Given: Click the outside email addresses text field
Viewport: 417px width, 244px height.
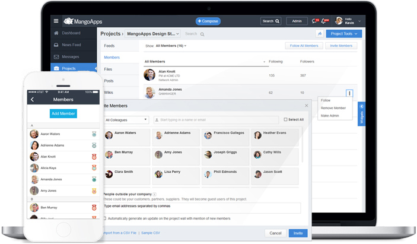Looking at the screenshot, I should tap(202, 208).
